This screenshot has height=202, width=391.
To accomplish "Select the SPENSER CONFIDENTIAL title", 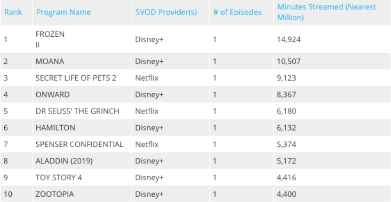I will [79, 144].
